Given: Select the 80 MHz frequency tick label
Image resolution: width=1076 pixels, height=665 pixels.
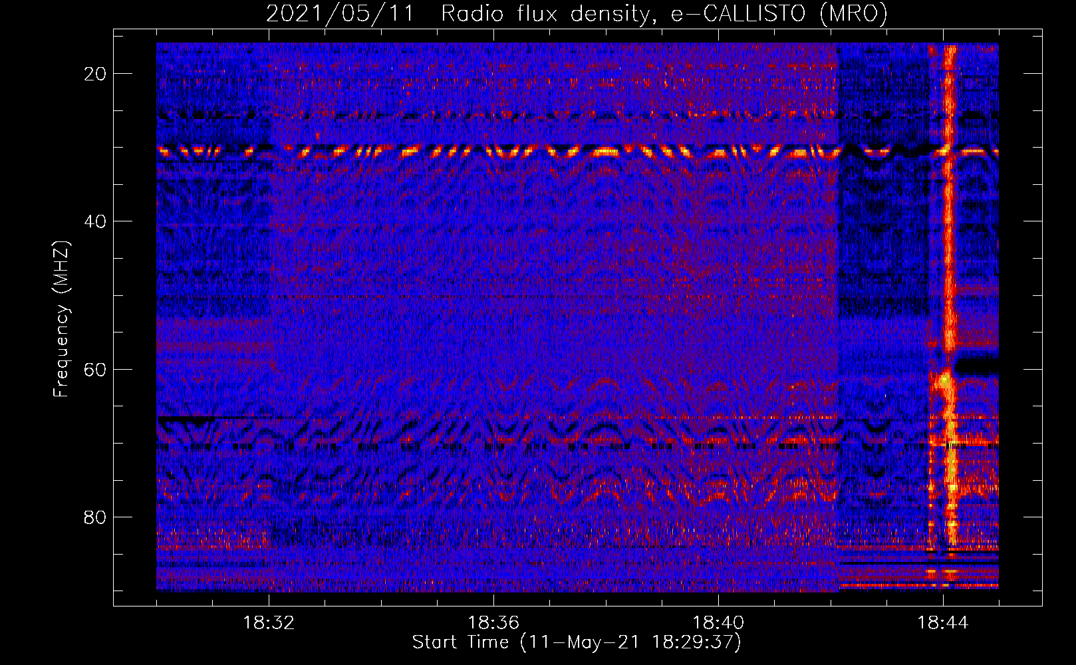Looking at the screenshot, I should (x=95, y=517).
